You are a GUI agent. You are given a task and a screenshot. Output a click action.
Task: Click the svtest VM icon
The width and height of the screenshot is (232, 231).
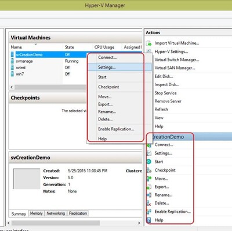pos(12,67)
